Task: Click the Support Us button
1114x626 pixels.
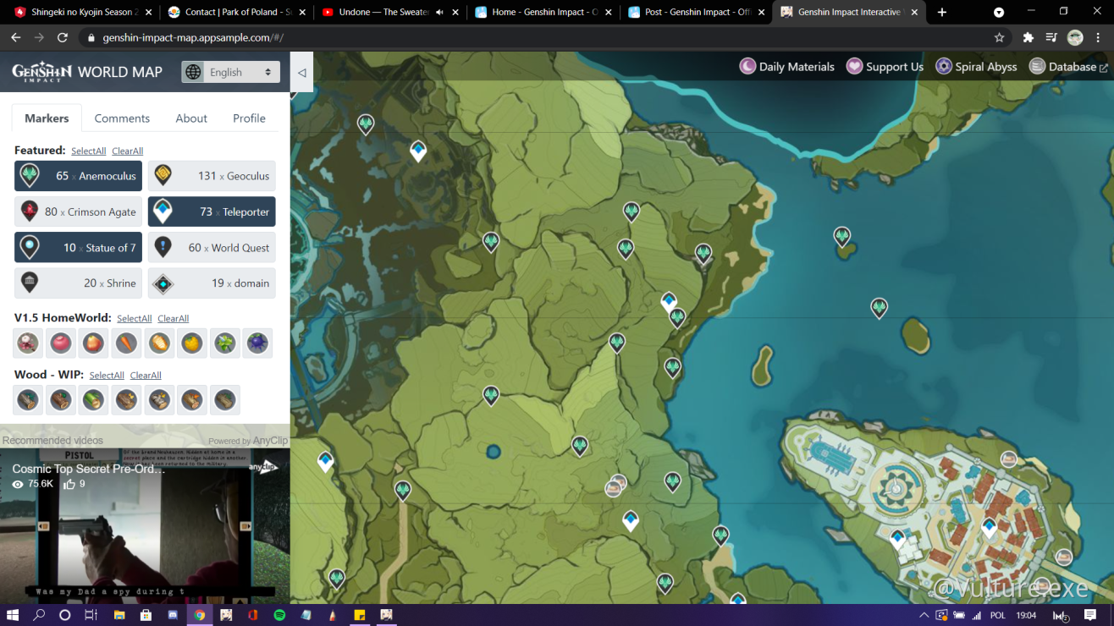Action: tap(885, 67)
